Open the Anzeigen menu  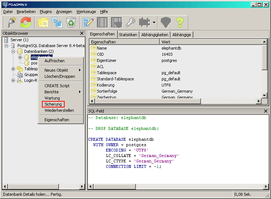[x=64, y=12]
